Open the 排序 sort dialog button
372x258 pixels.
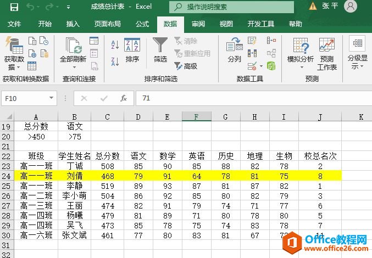132,50
